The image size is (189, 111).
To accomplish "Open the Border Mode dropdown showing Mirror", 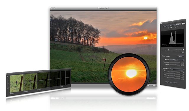I will click(x=177, y=69).
